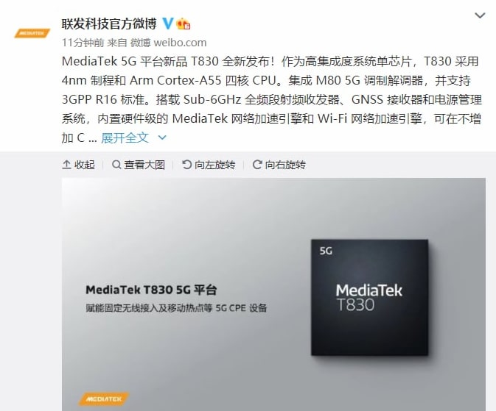Viewport: 496px width, 411px height.
Task: View the large image via 查看大图
Action: (139, 165)
